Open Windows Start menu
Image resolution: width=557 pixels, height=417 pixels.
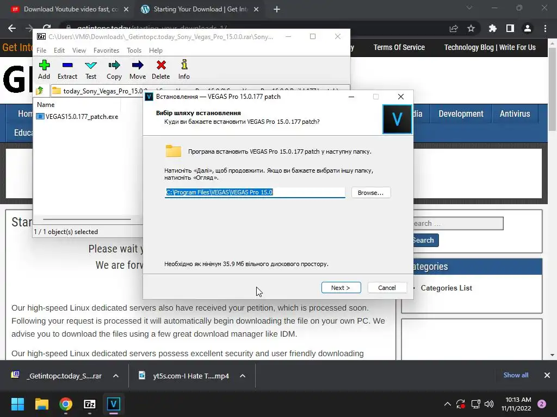tap(17, 404)
